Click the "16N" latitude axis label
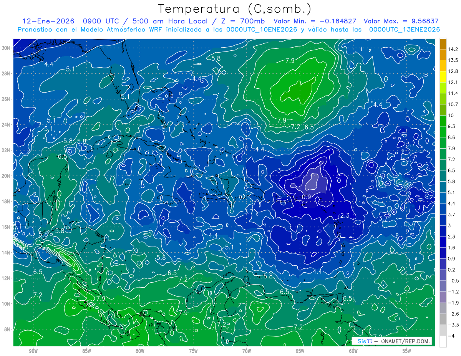Image resolution: width=461 pixels, height=356 pixels. pyautogui.click(x=7, y=227)
